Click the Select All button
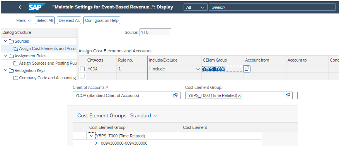This screenshot has width=339, height=152. pos(45,20)
